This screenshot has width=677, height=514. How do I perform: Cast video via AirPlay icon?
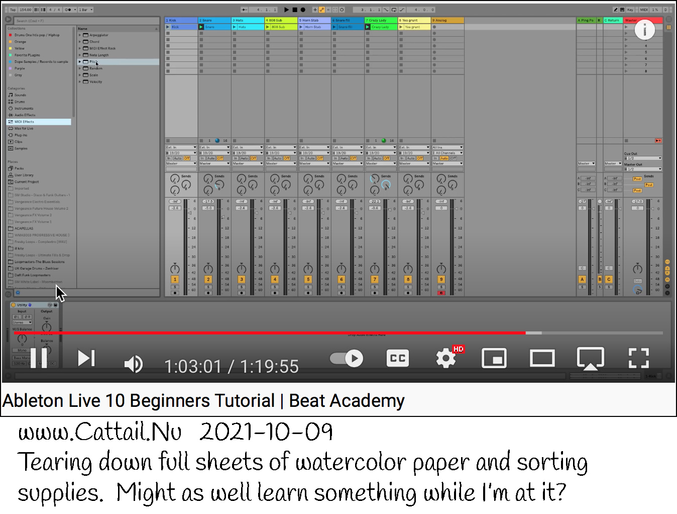(x=591, y=359)
